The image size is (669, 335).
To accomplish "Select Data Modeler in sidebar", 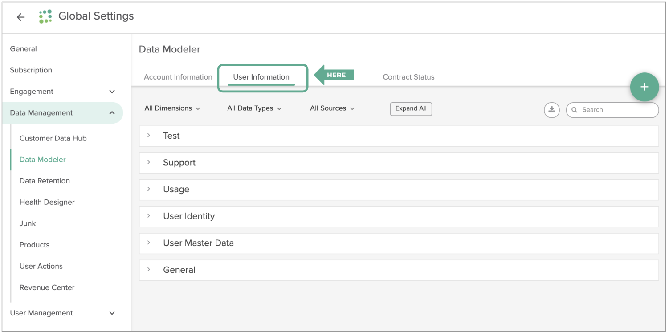I will pyautogui.click(x=43, y=160).
